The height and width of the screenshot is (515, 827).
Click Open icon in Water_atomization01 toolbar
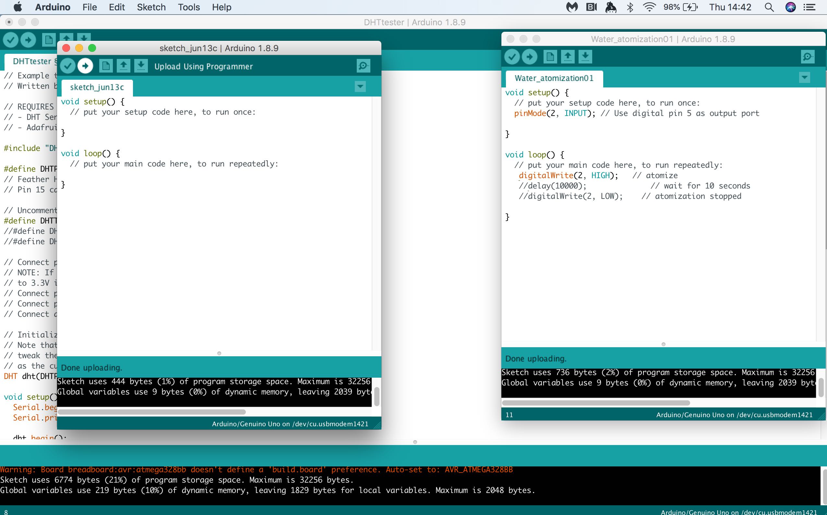(x=568, y=57)
